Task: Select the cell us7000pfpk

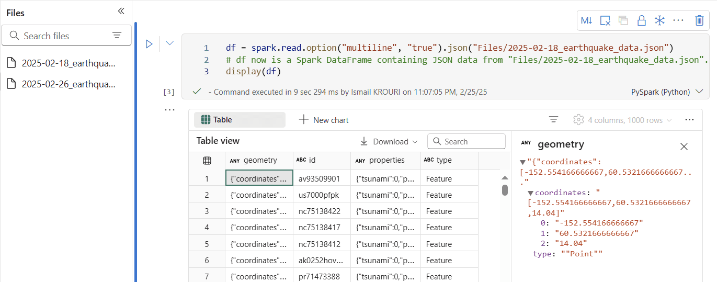Action: point(322,195)
